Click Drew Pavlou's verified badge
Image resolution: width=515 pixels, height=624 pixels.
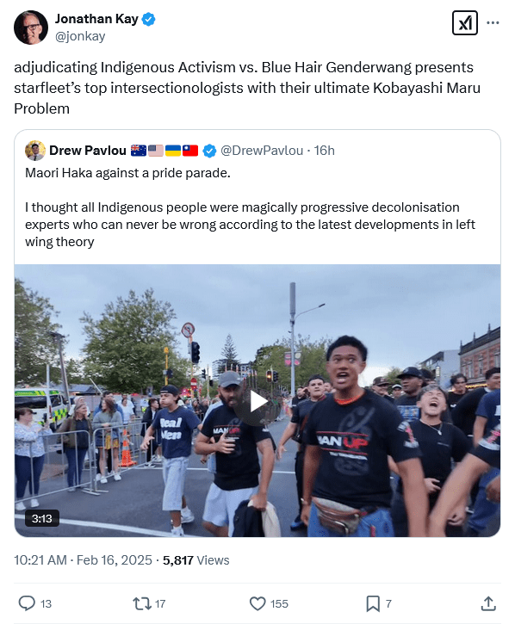tap(209, 151)
